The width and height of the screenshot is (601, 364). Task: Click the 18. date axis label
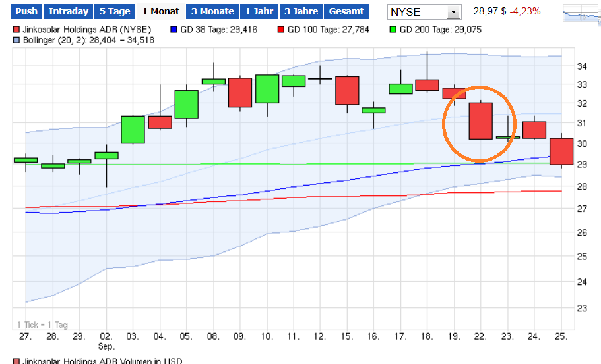(427, 336)
